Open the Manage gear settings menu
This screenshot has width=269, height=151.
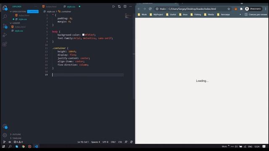(x=5, y=135)
